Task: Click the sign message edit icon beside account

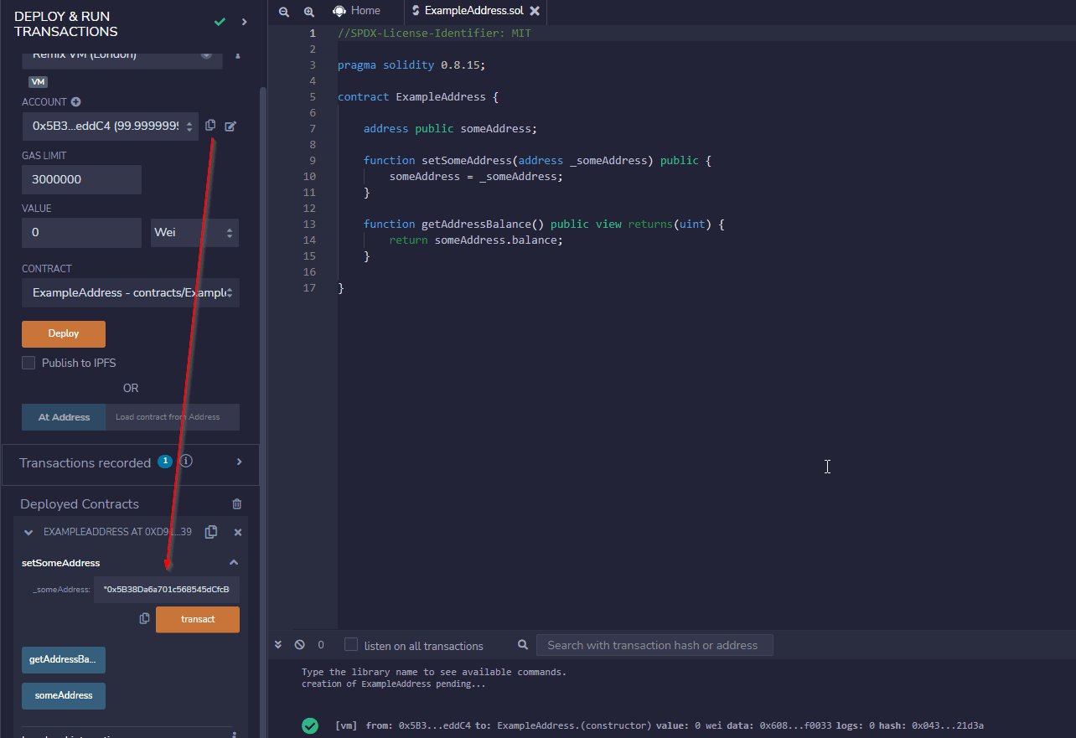Action: (x=230, y=126)
